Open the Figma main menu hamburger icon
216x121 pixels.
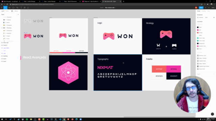click(2, 8)
